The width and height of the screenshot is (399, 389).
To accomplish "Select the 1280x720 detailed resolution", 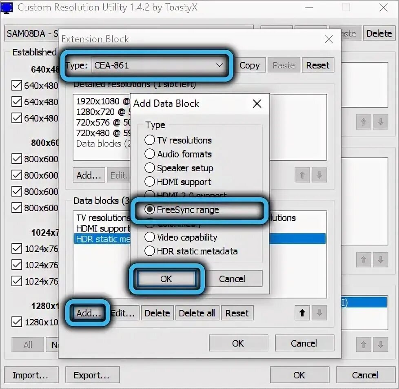I will coord(102,112).
